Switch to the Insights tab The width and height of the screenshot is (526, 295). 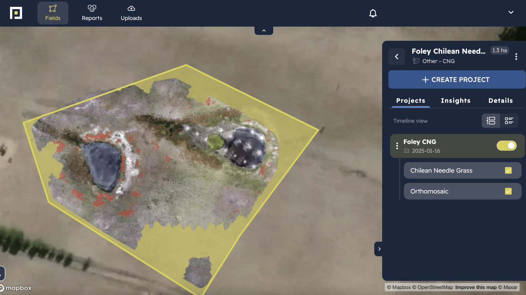(455, 100)
